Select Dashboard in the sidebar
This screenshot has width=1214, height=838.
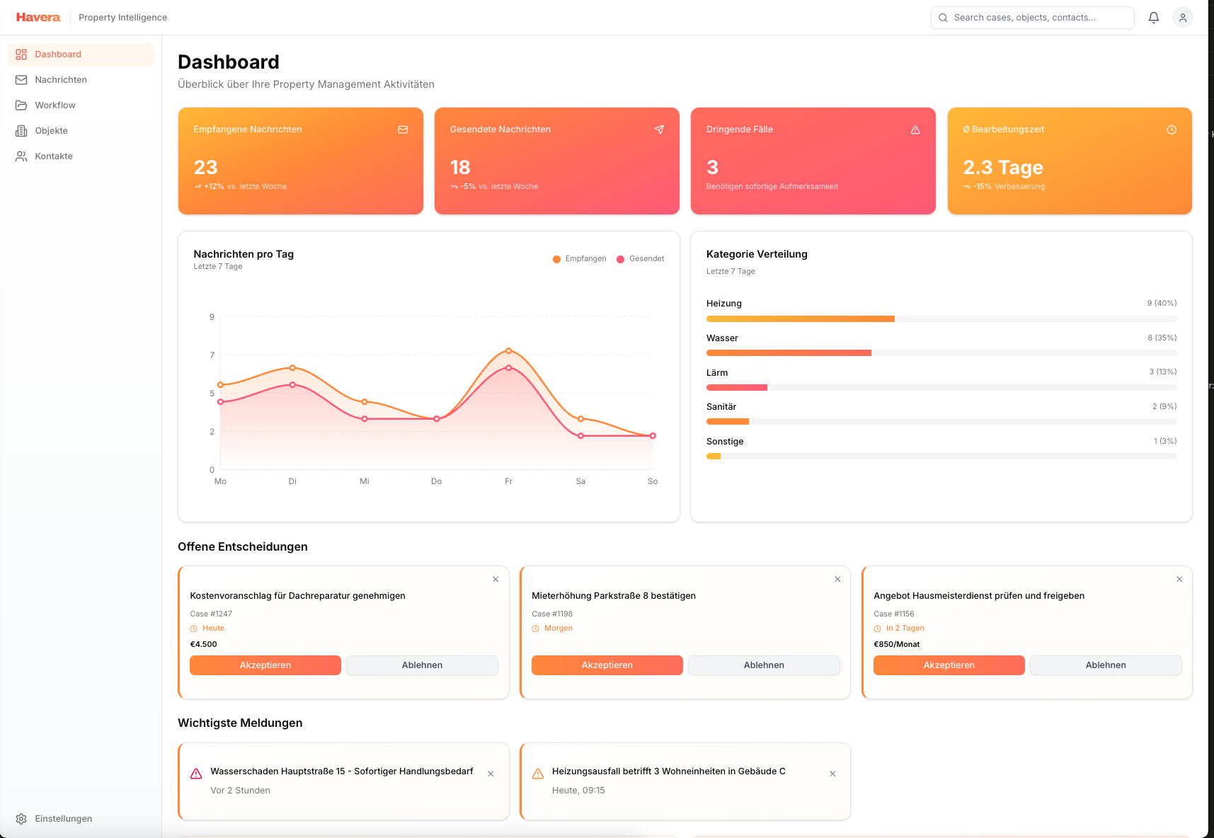(x=58, y=54)
